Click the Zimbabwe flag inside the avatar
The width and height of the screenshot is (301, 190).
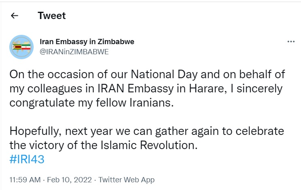click(17, 47)
